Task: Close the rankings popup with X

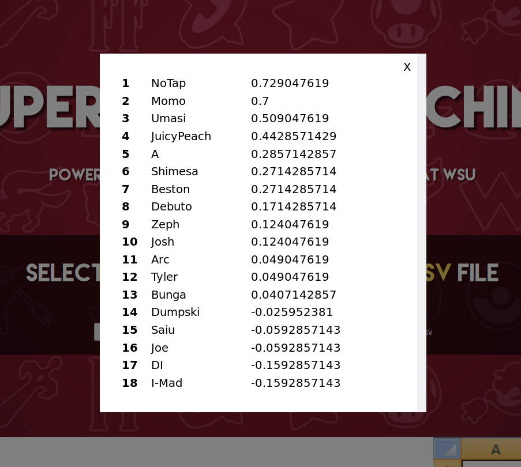Action: tap(407, 67)
